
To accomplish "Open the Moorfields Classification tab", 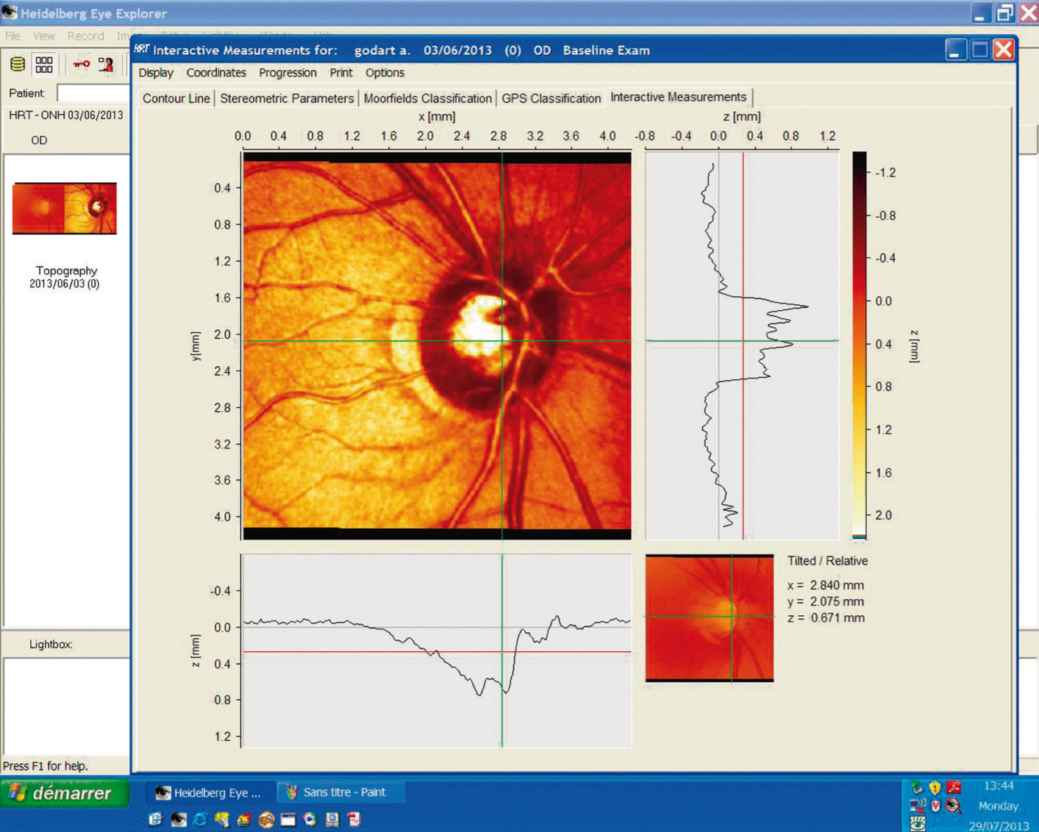I will [427, 98].
